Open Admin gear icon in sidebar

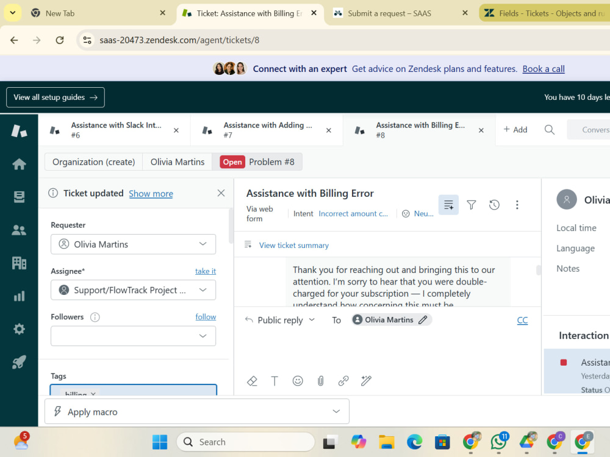[x=19, y=329]
